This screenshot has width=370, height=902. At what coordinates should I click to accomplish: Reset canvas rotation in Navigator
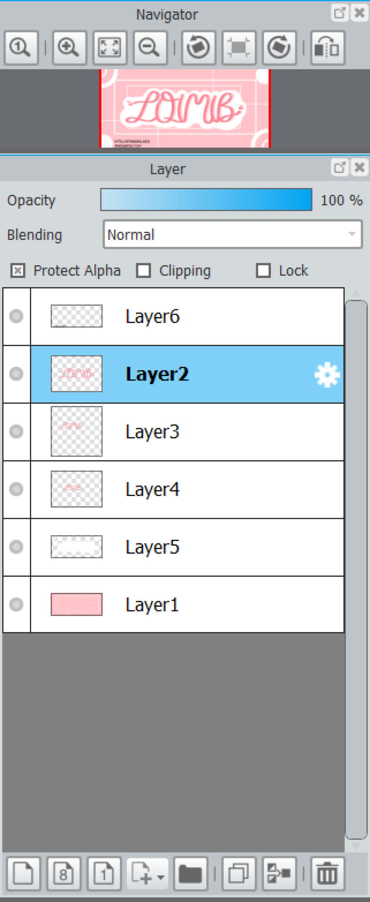pyautogui.click(x=239, y=48)
